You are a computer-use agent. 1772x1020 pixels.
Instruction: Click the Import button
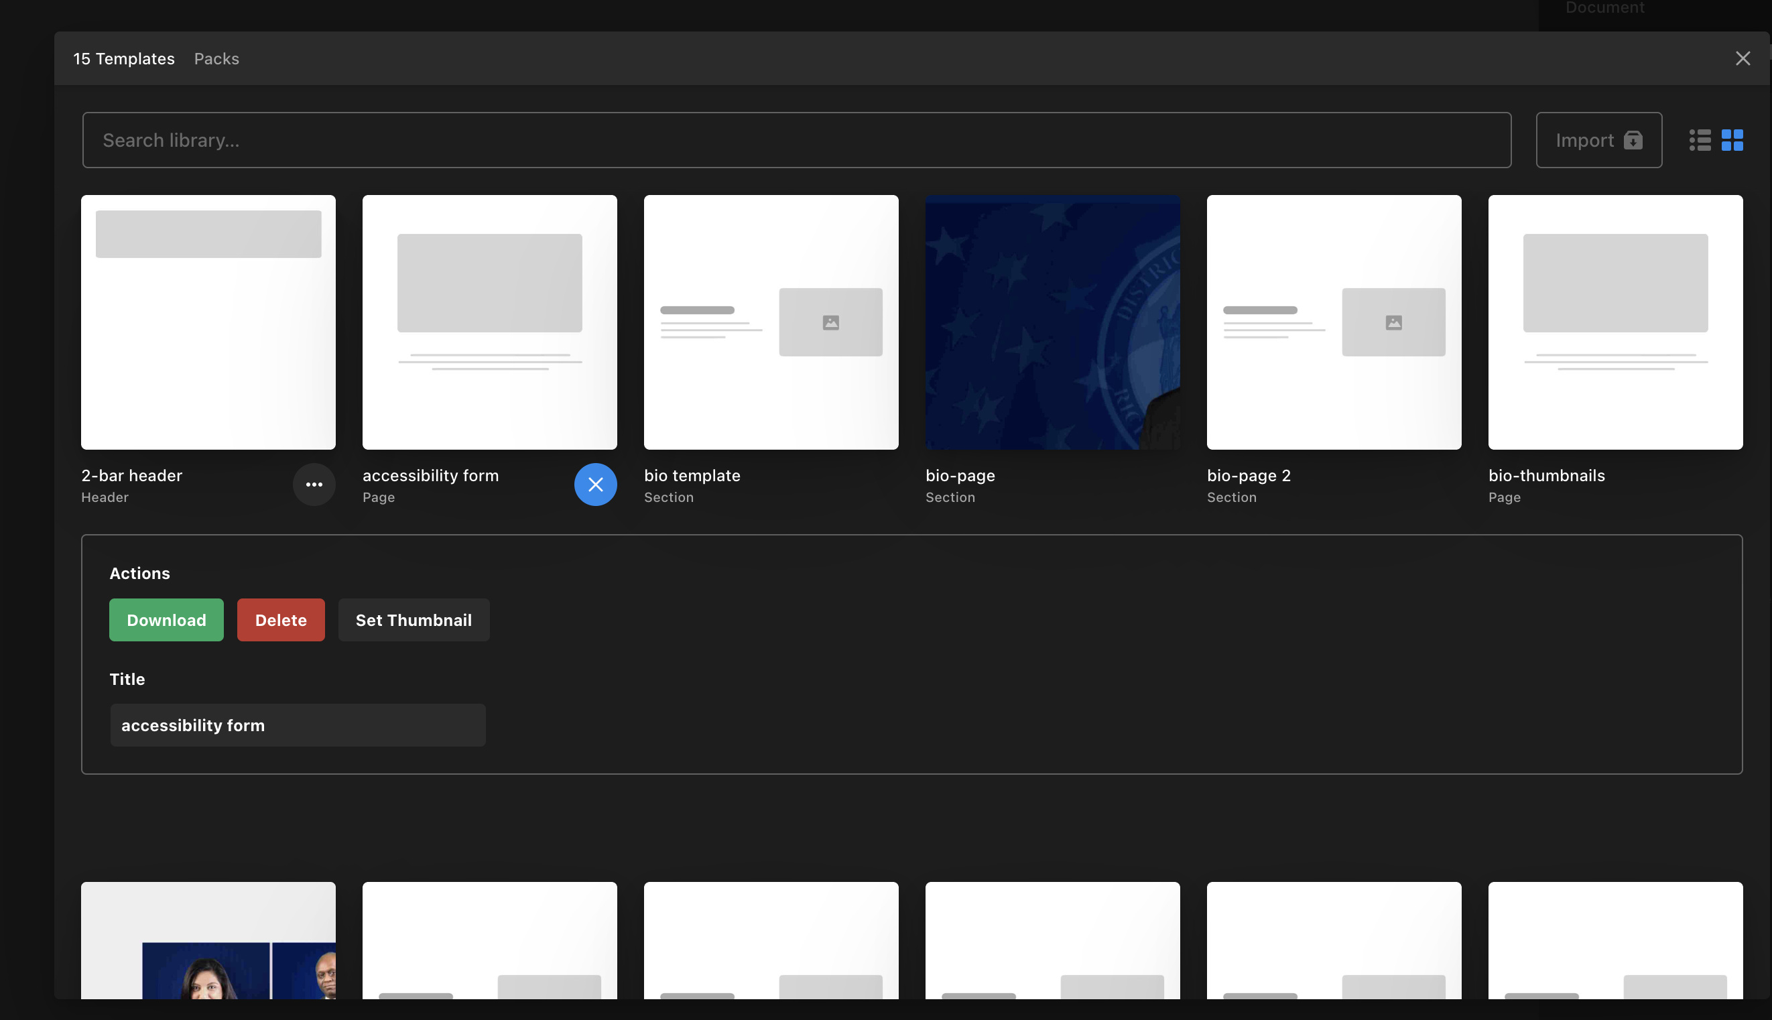pyautogui.click(x=1598, y=140)
